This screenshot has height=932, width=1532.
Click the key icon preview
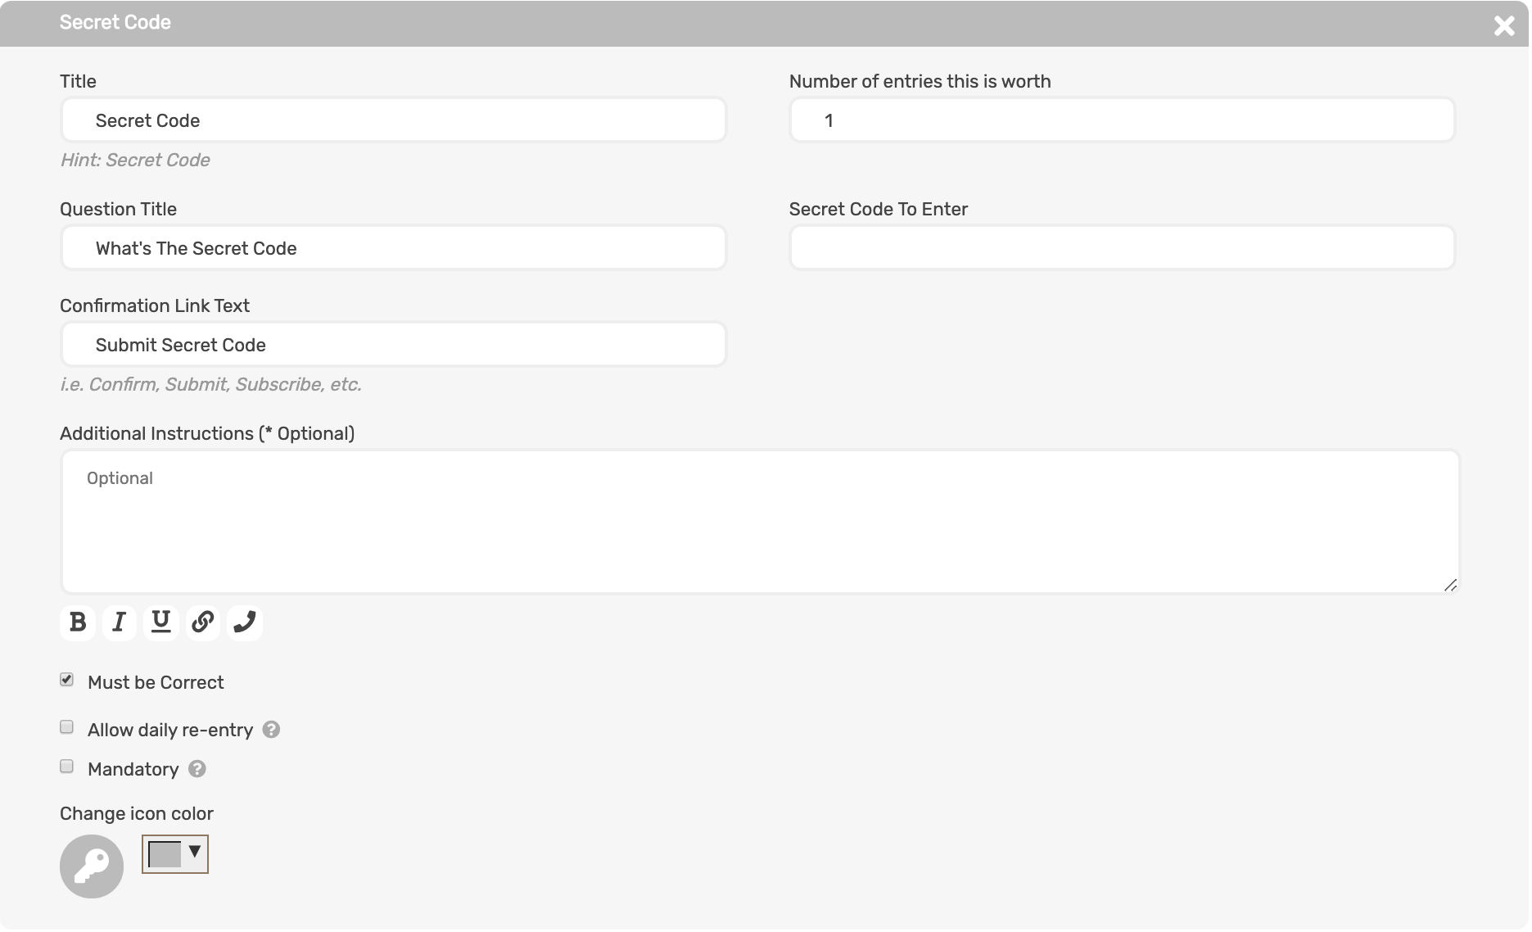[x=91, y=866]
